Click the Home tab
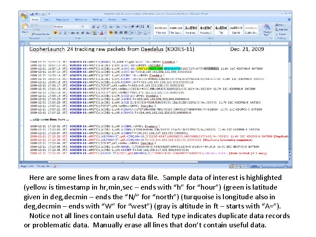This screenshot has height=237, width=316. point(35,20)
